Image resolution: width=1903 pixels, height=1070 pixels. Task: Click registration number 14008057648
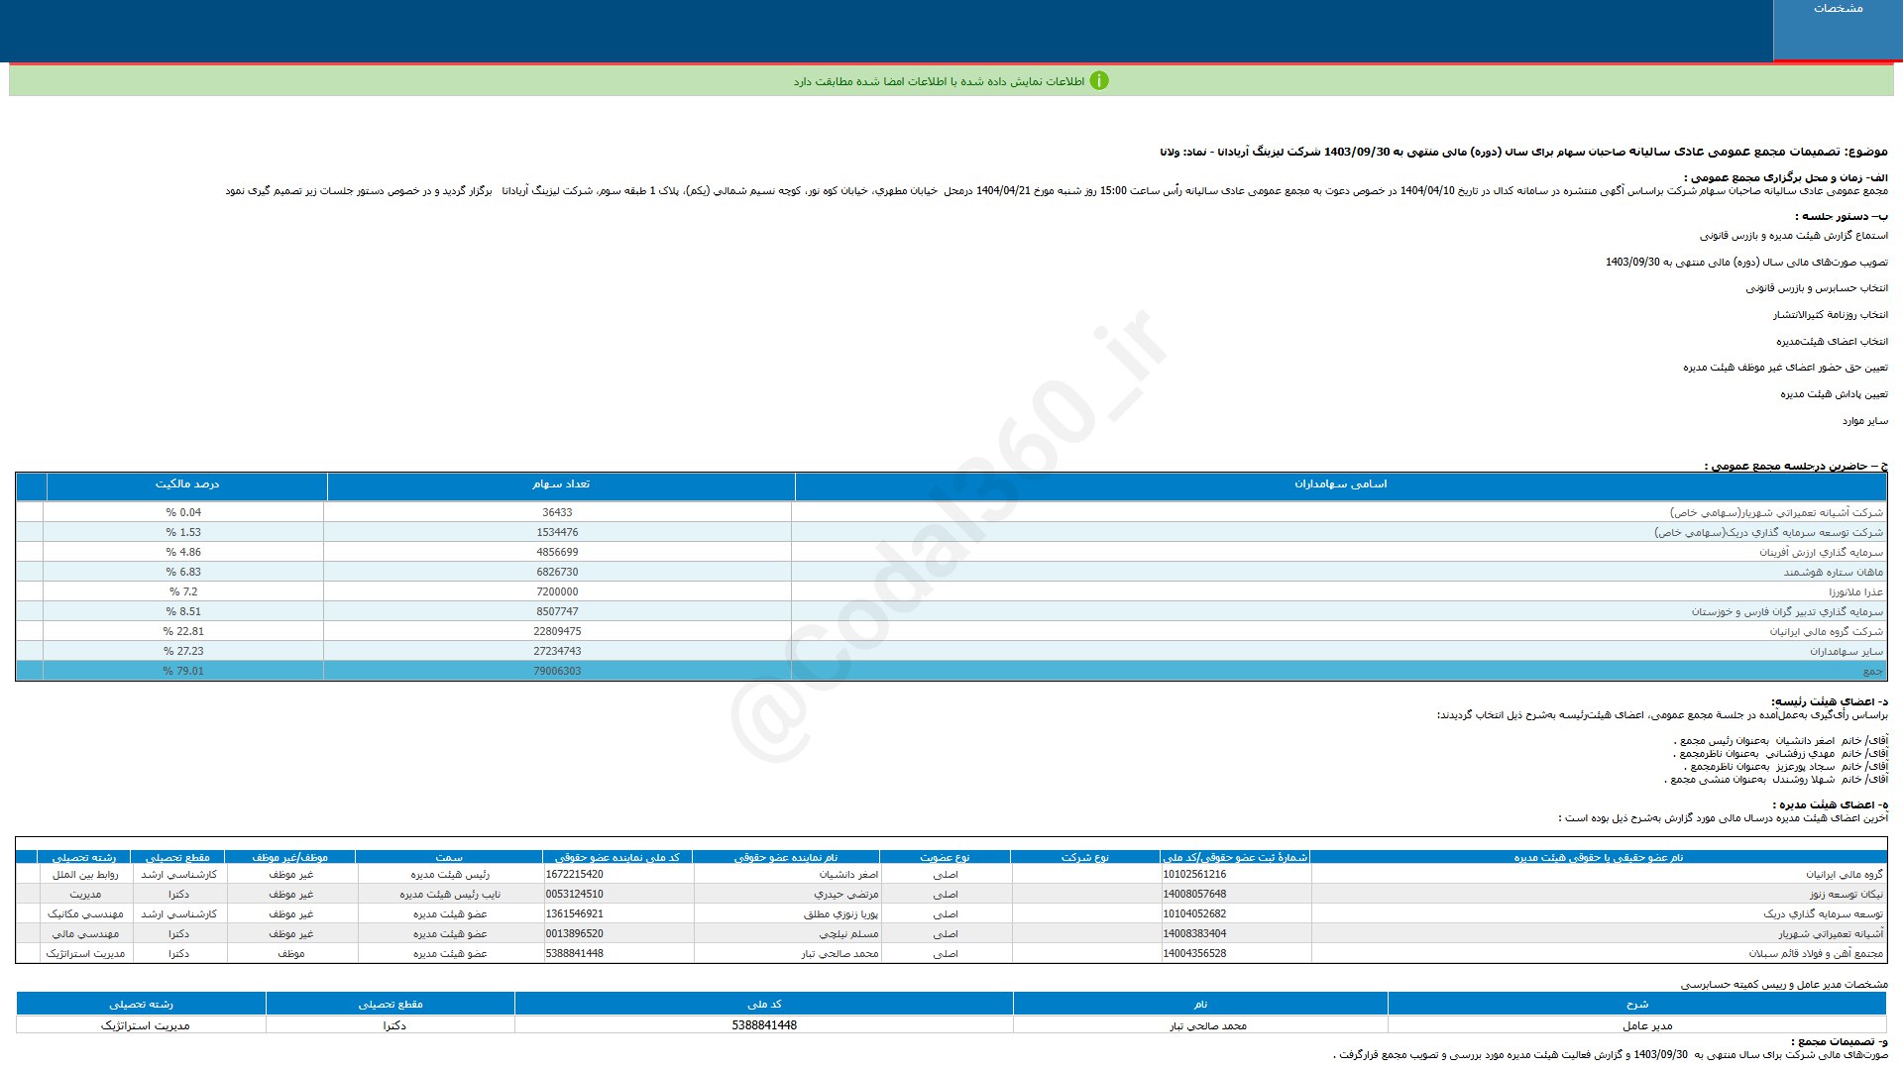pyautogui.click(x=1194, y=894)
